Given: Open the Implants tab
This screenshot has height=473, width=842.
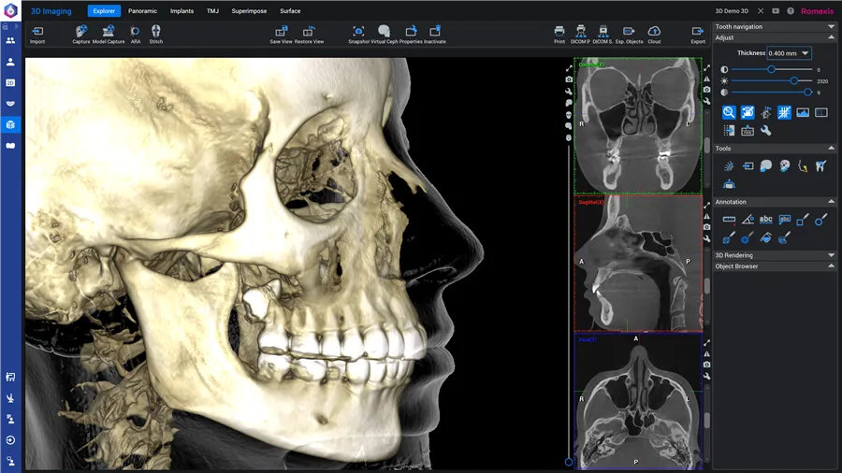Looking at the screenshot, I should [x=181, y=11].
